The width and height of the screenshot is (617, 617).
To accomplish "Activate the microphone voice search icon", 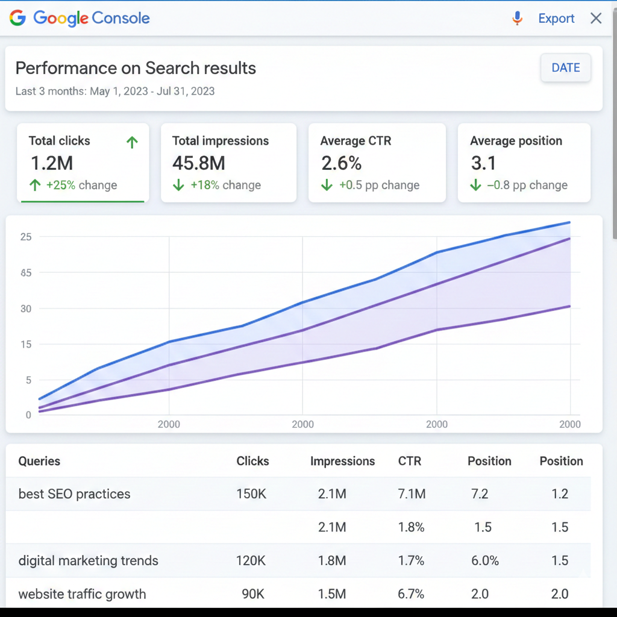I will click(517, 18).
